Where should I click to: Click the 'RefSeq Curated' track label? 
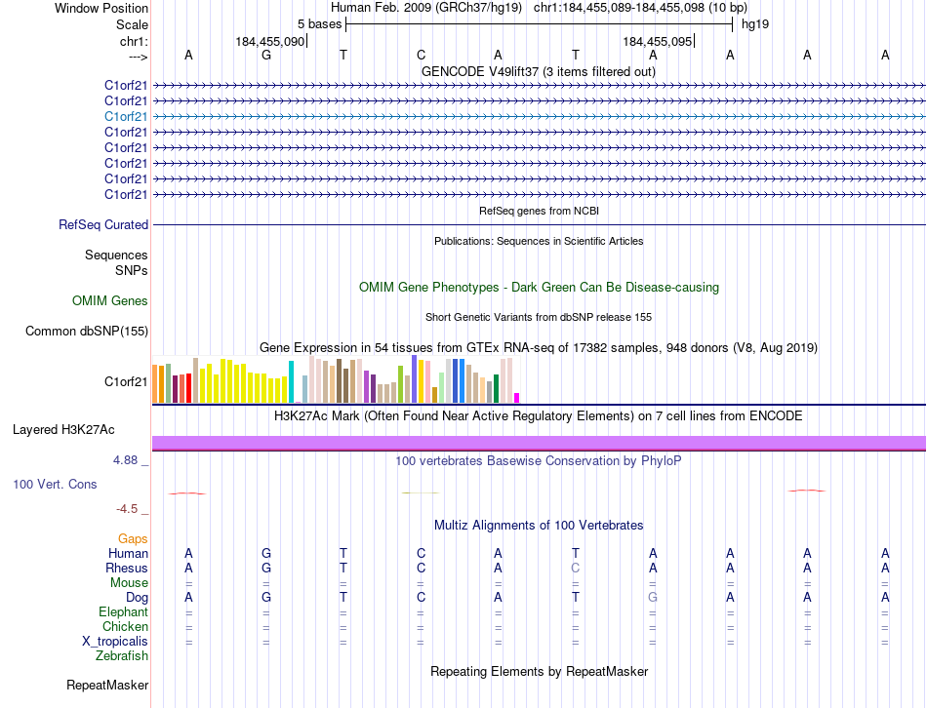pyautogui.click(x=103, y=224)
